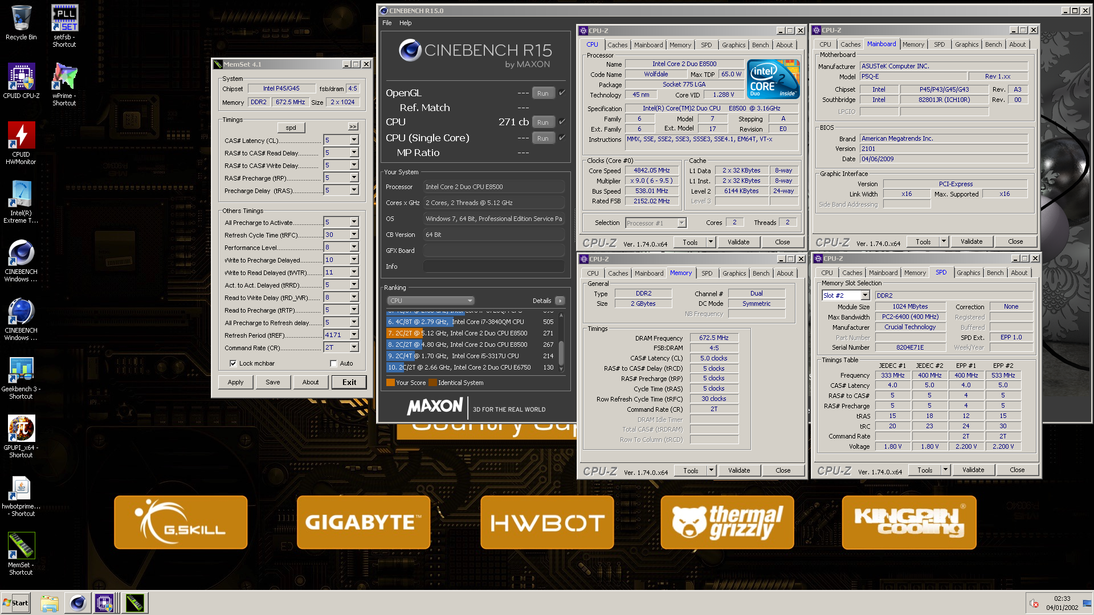Open the SPD Slot #2 dropdown

pos(864,296)
